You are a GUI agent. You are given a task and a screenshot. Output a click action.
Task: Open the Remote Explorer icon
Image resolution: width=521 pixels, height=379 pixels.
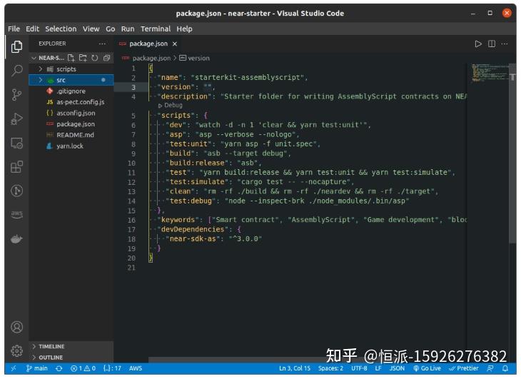pyautogui.click(x=16, y=143)
